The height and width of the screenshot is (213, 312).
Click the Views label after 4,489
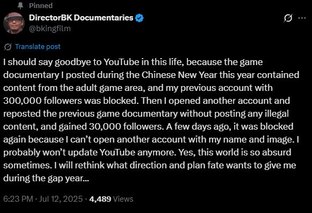pyautogui.click(x=123, y=199)
